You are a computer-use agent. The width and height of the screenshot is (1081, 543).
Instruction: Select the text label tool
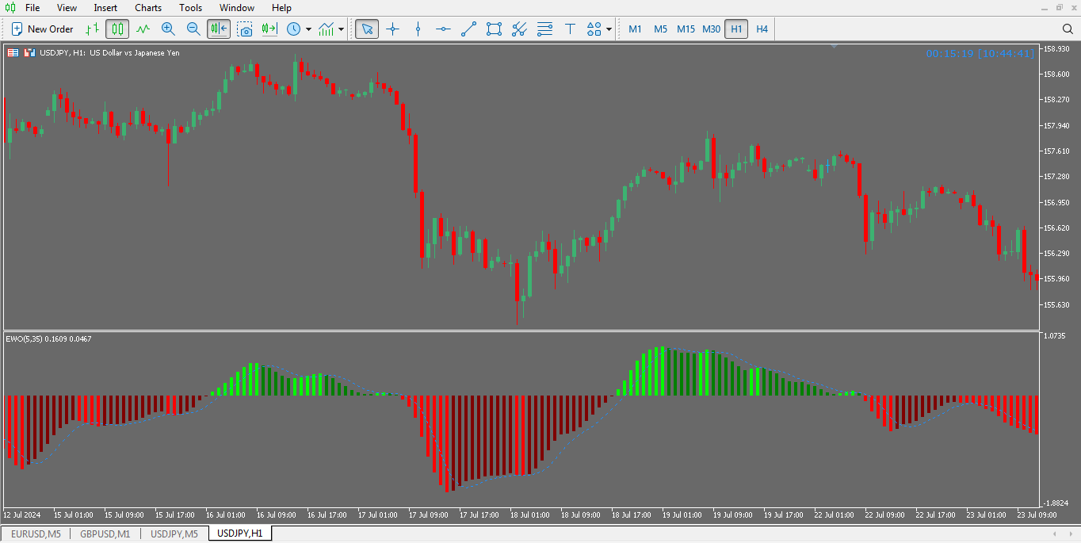[570, 29]
